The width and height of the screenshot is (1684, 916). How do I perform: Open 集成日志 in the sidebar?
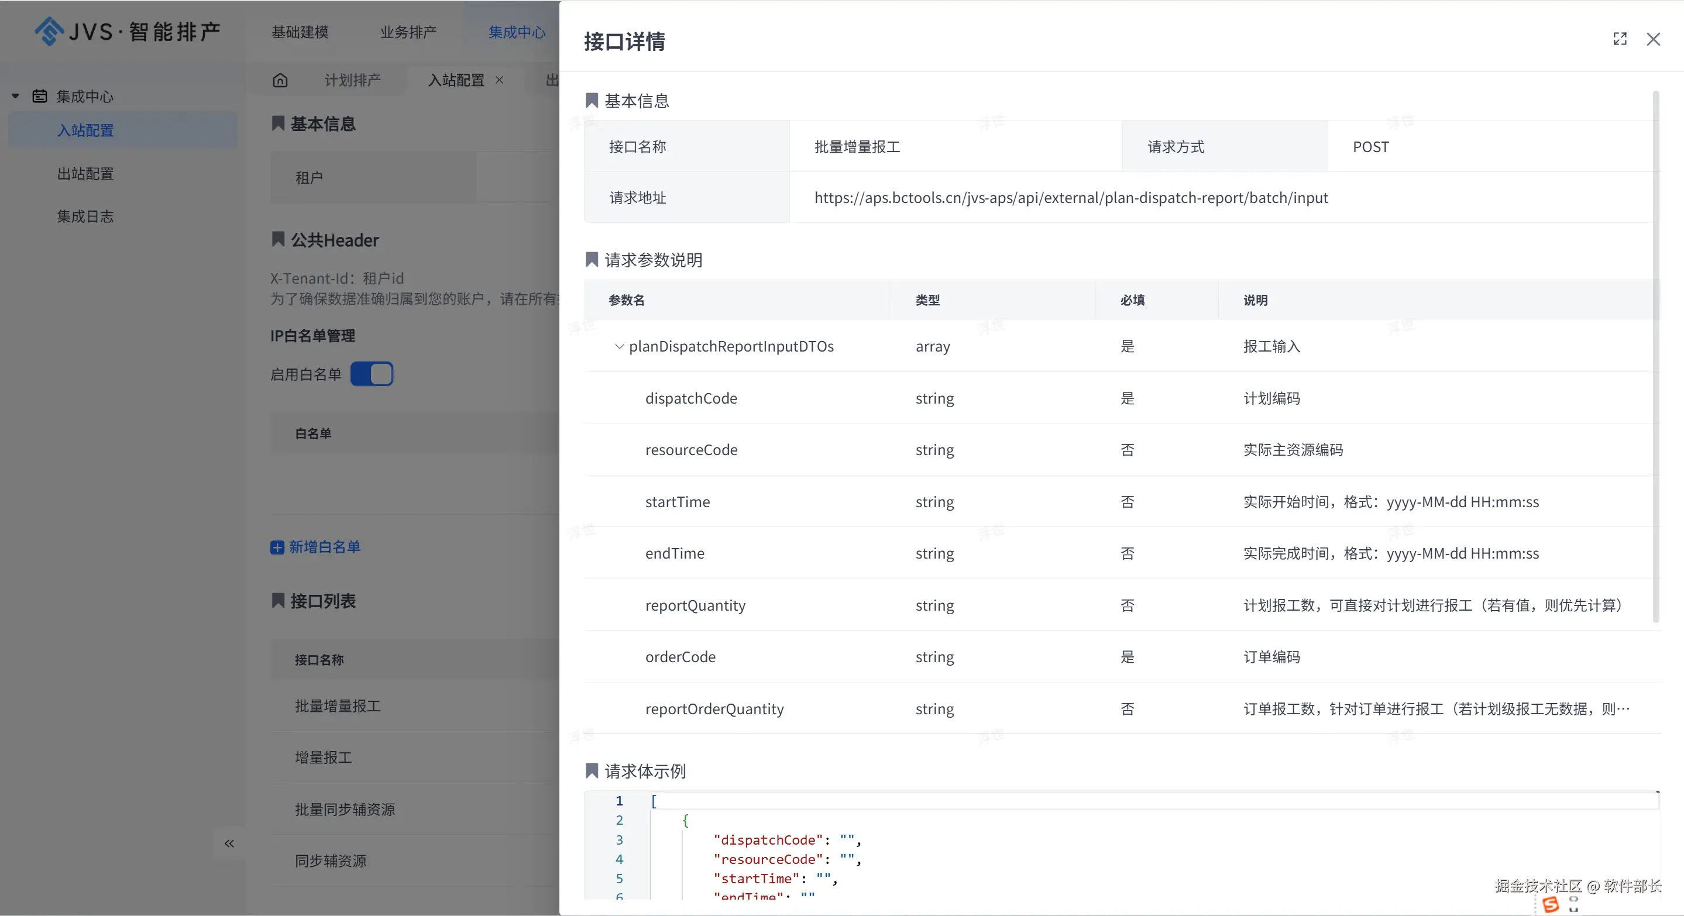[85, 216]
